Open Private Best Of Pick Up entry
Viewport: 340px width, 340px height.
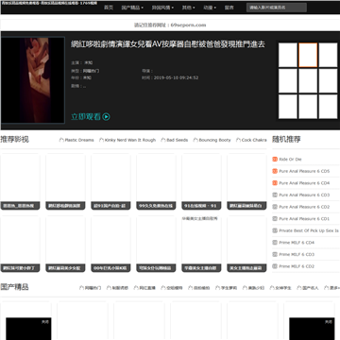pos(309,230)
